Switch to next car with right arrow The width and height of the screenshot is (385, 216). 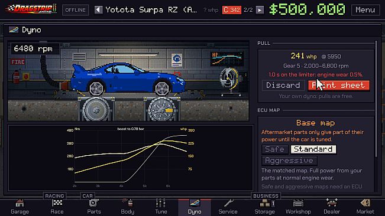click(x=260, y=10)
